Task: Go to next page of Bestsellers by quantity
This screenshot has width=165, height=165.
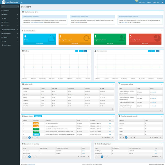Action: [32, 157]
